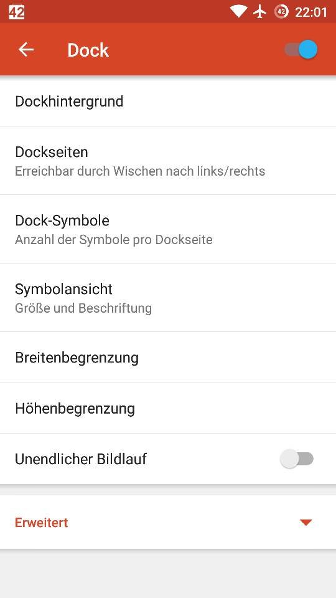The image size is (336, 598).
Task: Select the Unendlicher Bildlauf label
Action: click(x=81, y=459)
